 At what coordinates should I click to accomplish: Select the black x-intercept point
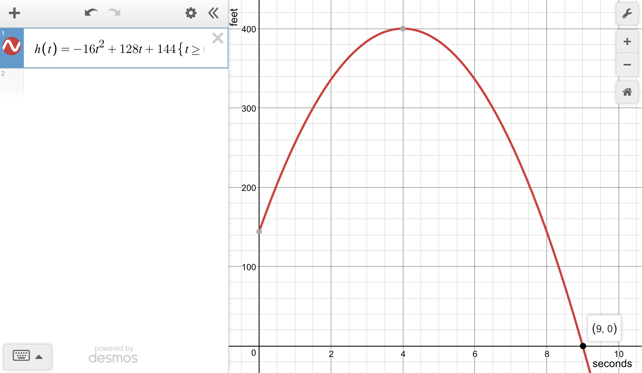coord(583,346)
